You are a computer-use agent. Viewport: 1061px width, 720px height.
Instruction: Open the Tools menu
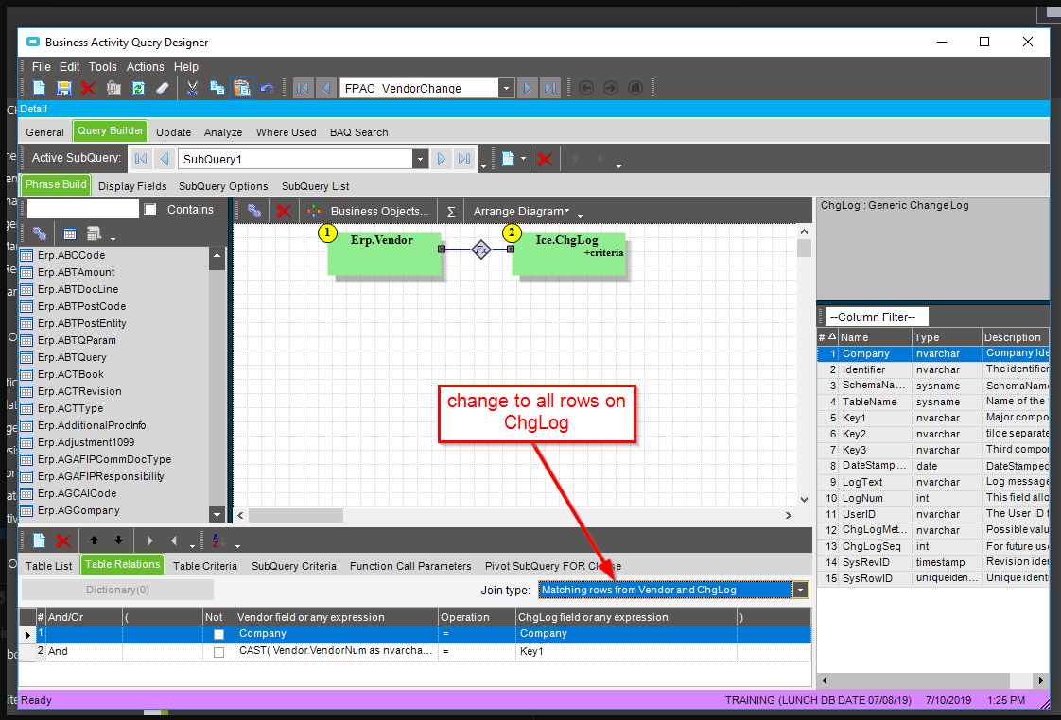pyautogui.click(x=103, y=67)
